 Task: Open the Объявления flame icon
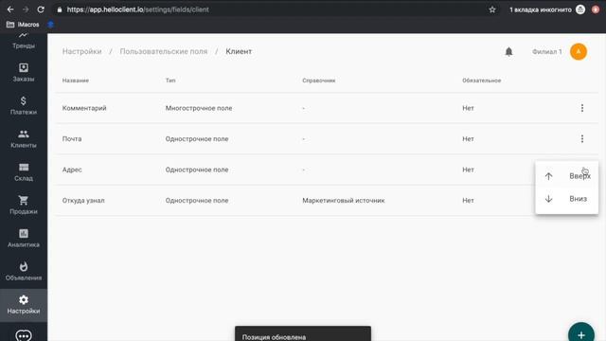click(24, 266)
